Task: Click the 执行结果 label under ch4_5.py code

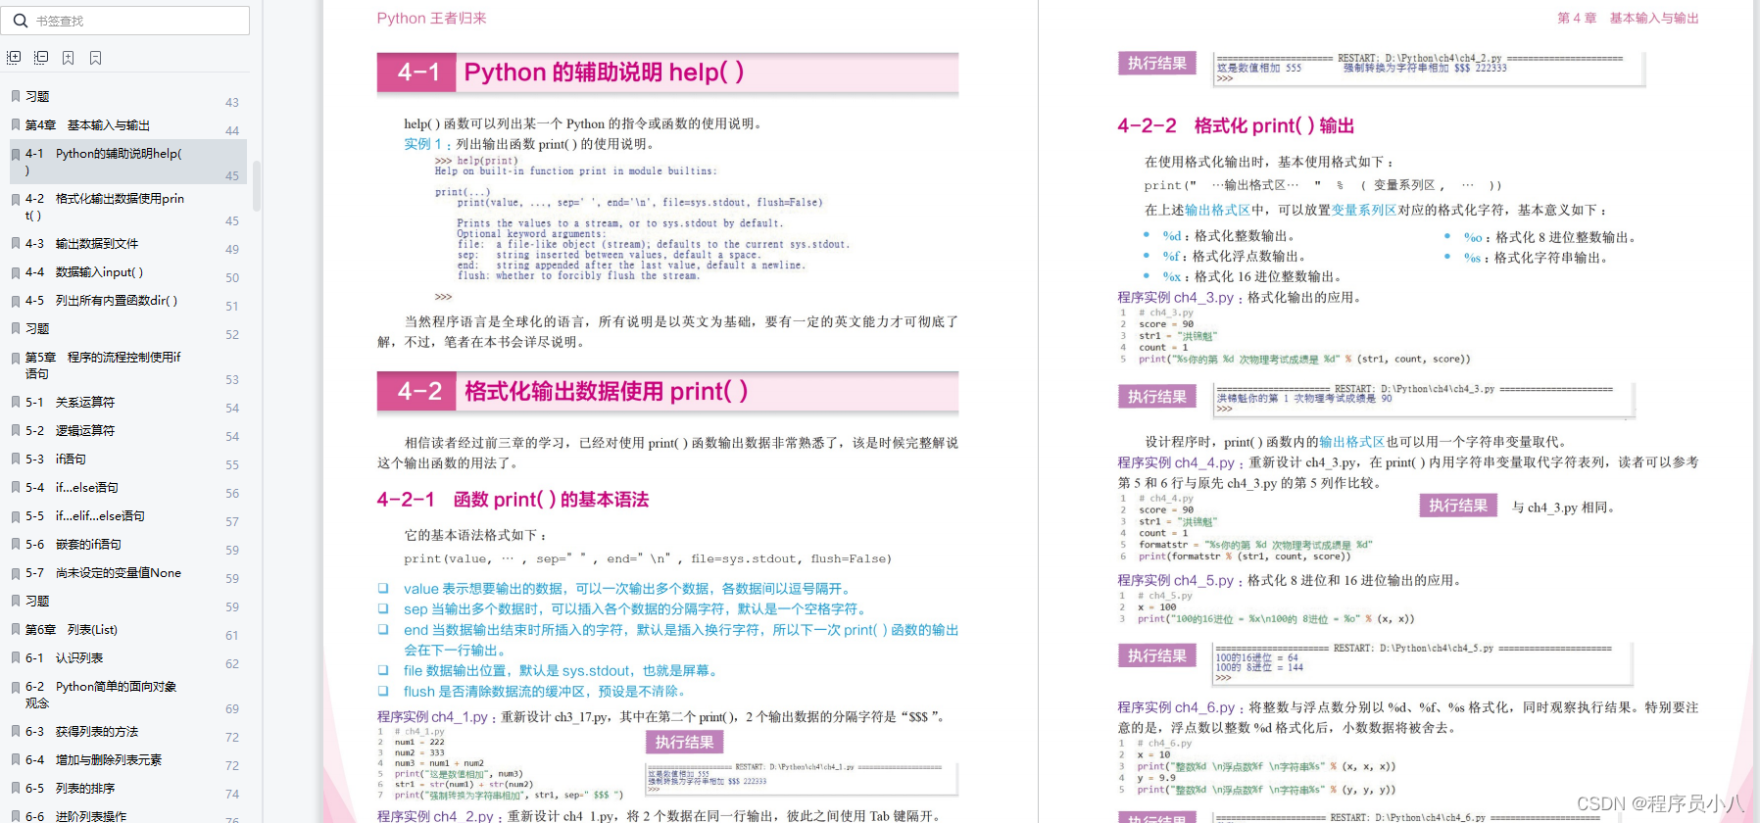Action: pos(1157,655)
